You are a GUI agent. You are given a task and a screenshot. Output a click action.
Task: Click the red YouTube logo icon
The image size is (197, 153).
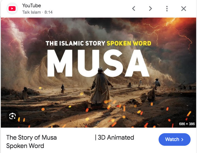pyautogui.click(x=12, y=9)
